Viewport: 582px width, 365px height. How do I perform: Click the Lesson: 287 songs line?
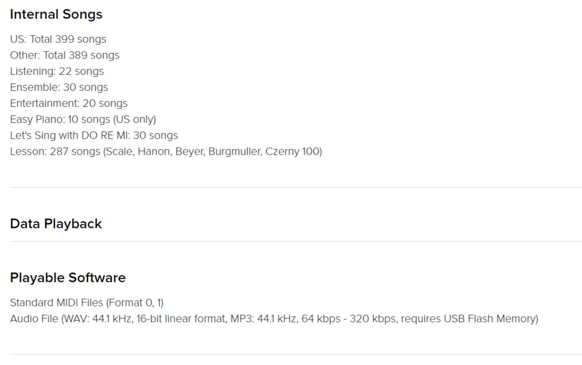166,151
